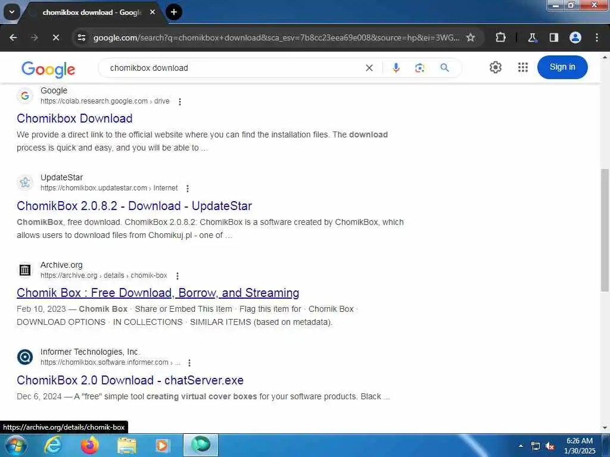Launch Internet Explorer from taskbar
Screen dimensions: 610x457
click(x=52, y=445)
